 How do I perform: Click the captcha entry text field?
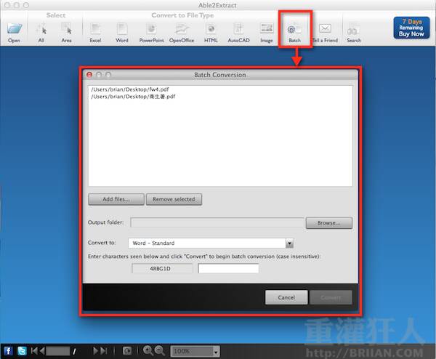pyautogui.click(x=228, y=268)
